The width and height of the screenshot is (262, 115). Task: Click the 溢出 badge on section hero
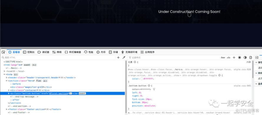click(x=45, y=81)
